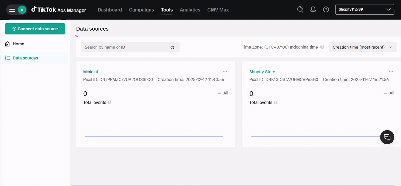Select the Tools tab
This screenshot has width=401, height=186.
167,10
